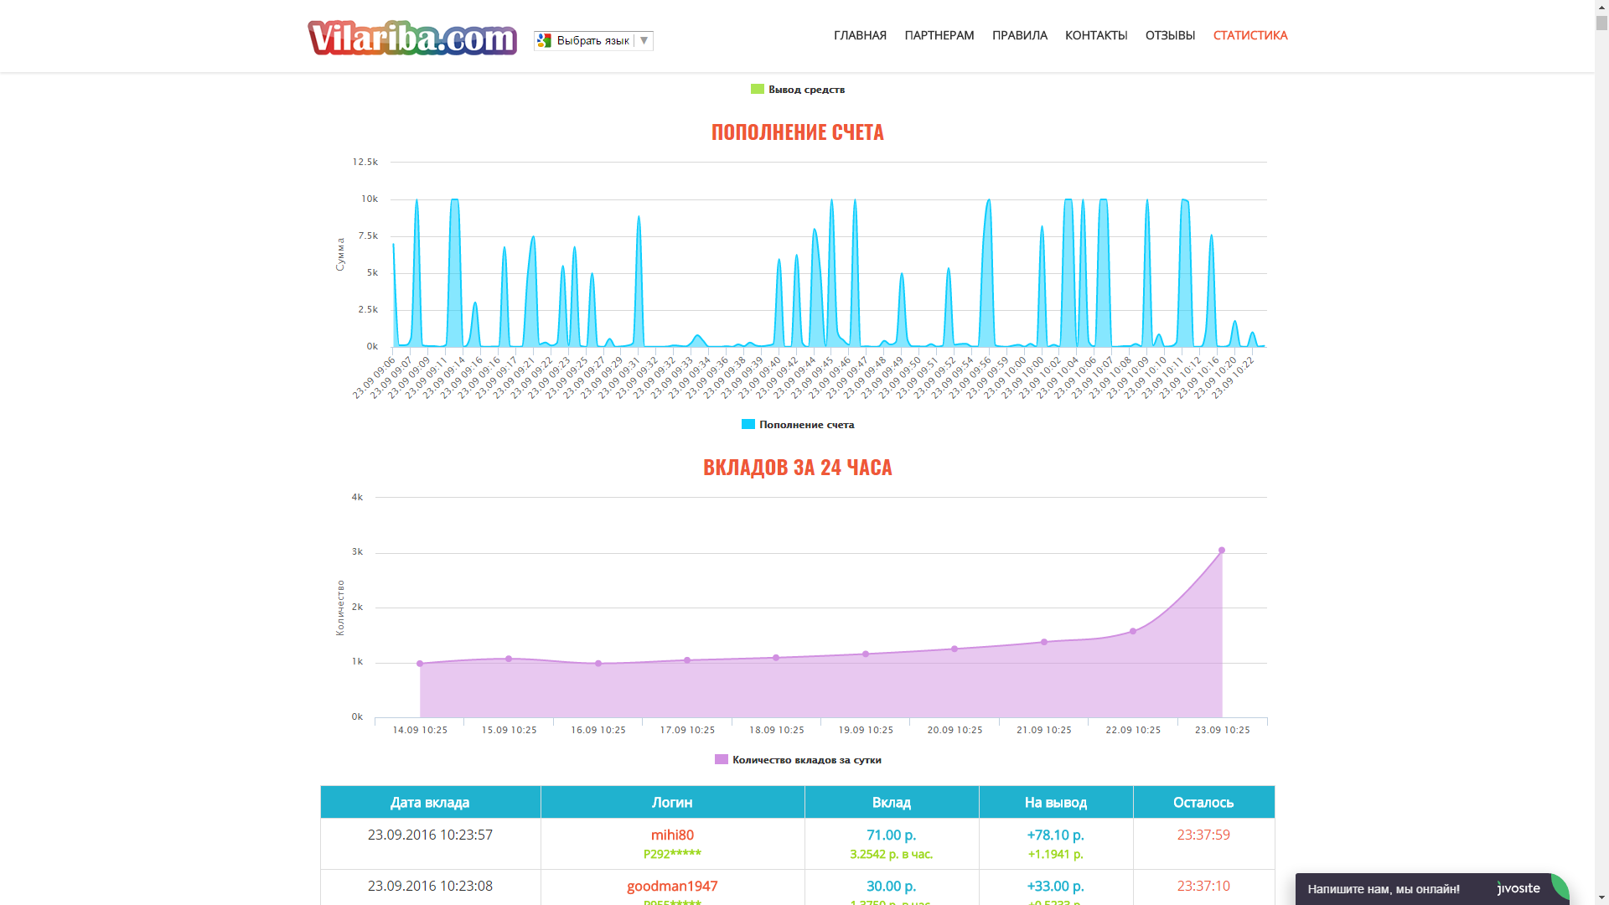Screen dimensions: 1609x905
Task: Open ПАРТНЕРАМ menu page
Action: tap(939, 35)
